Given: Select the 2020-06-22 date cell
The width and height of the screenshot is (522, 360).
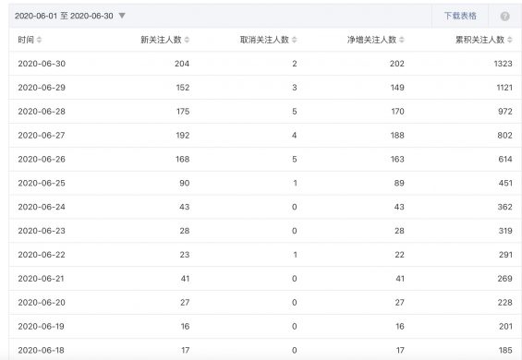Looking at the screenshot, I should pyautogui.click(x=42, y=255).
